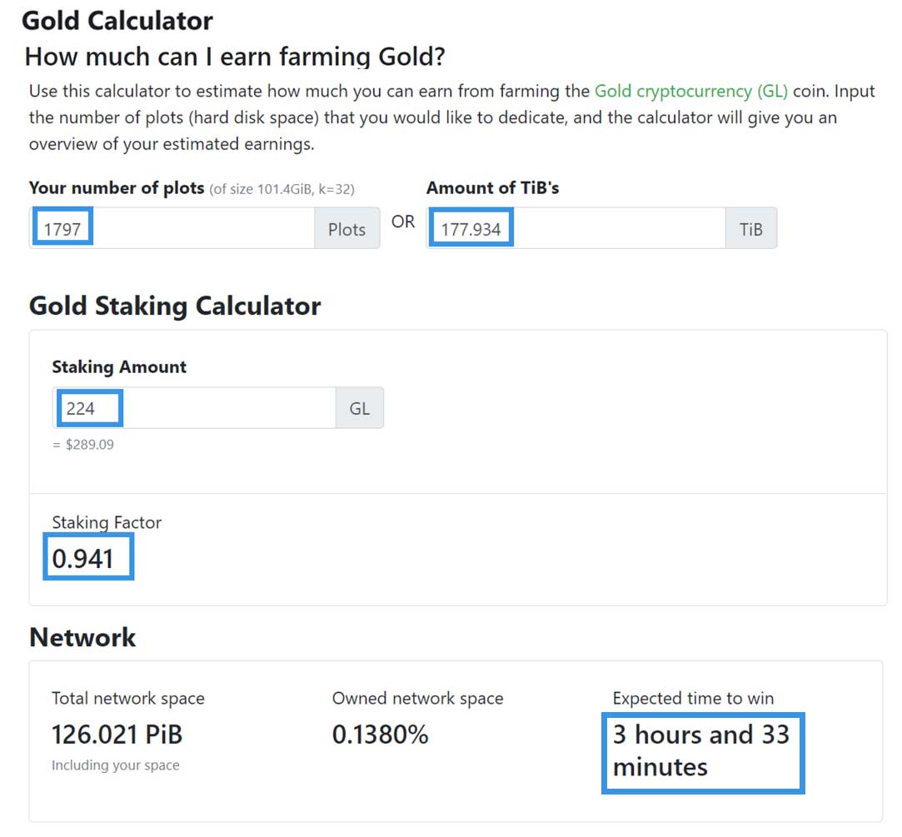
Task: Click the Gold Calculator page title
Action: pyautogui.click(x=117, y=20)
